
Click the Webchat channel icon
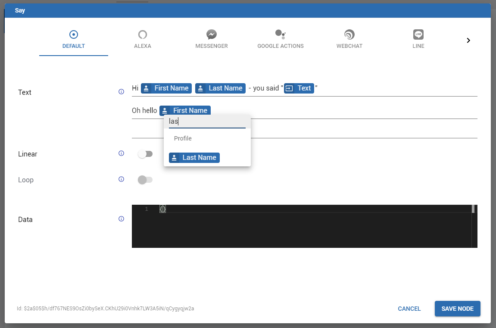(x=349, y=34)
